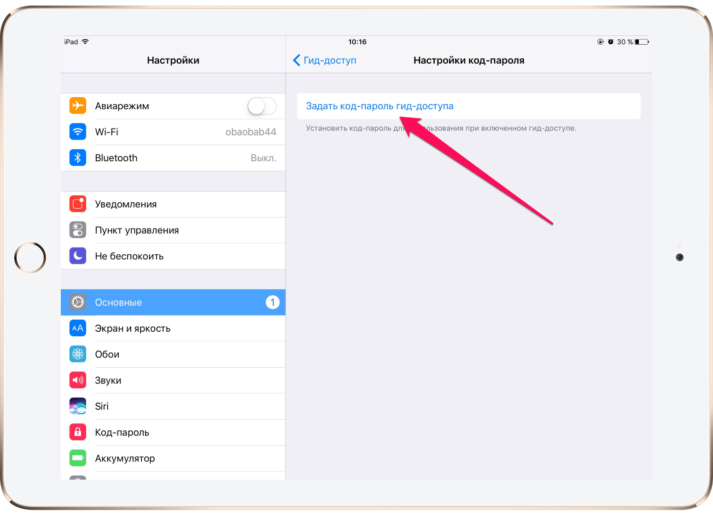Tap the Обои flower icon
Screen dimensions: 713x516
coord(78,354)
